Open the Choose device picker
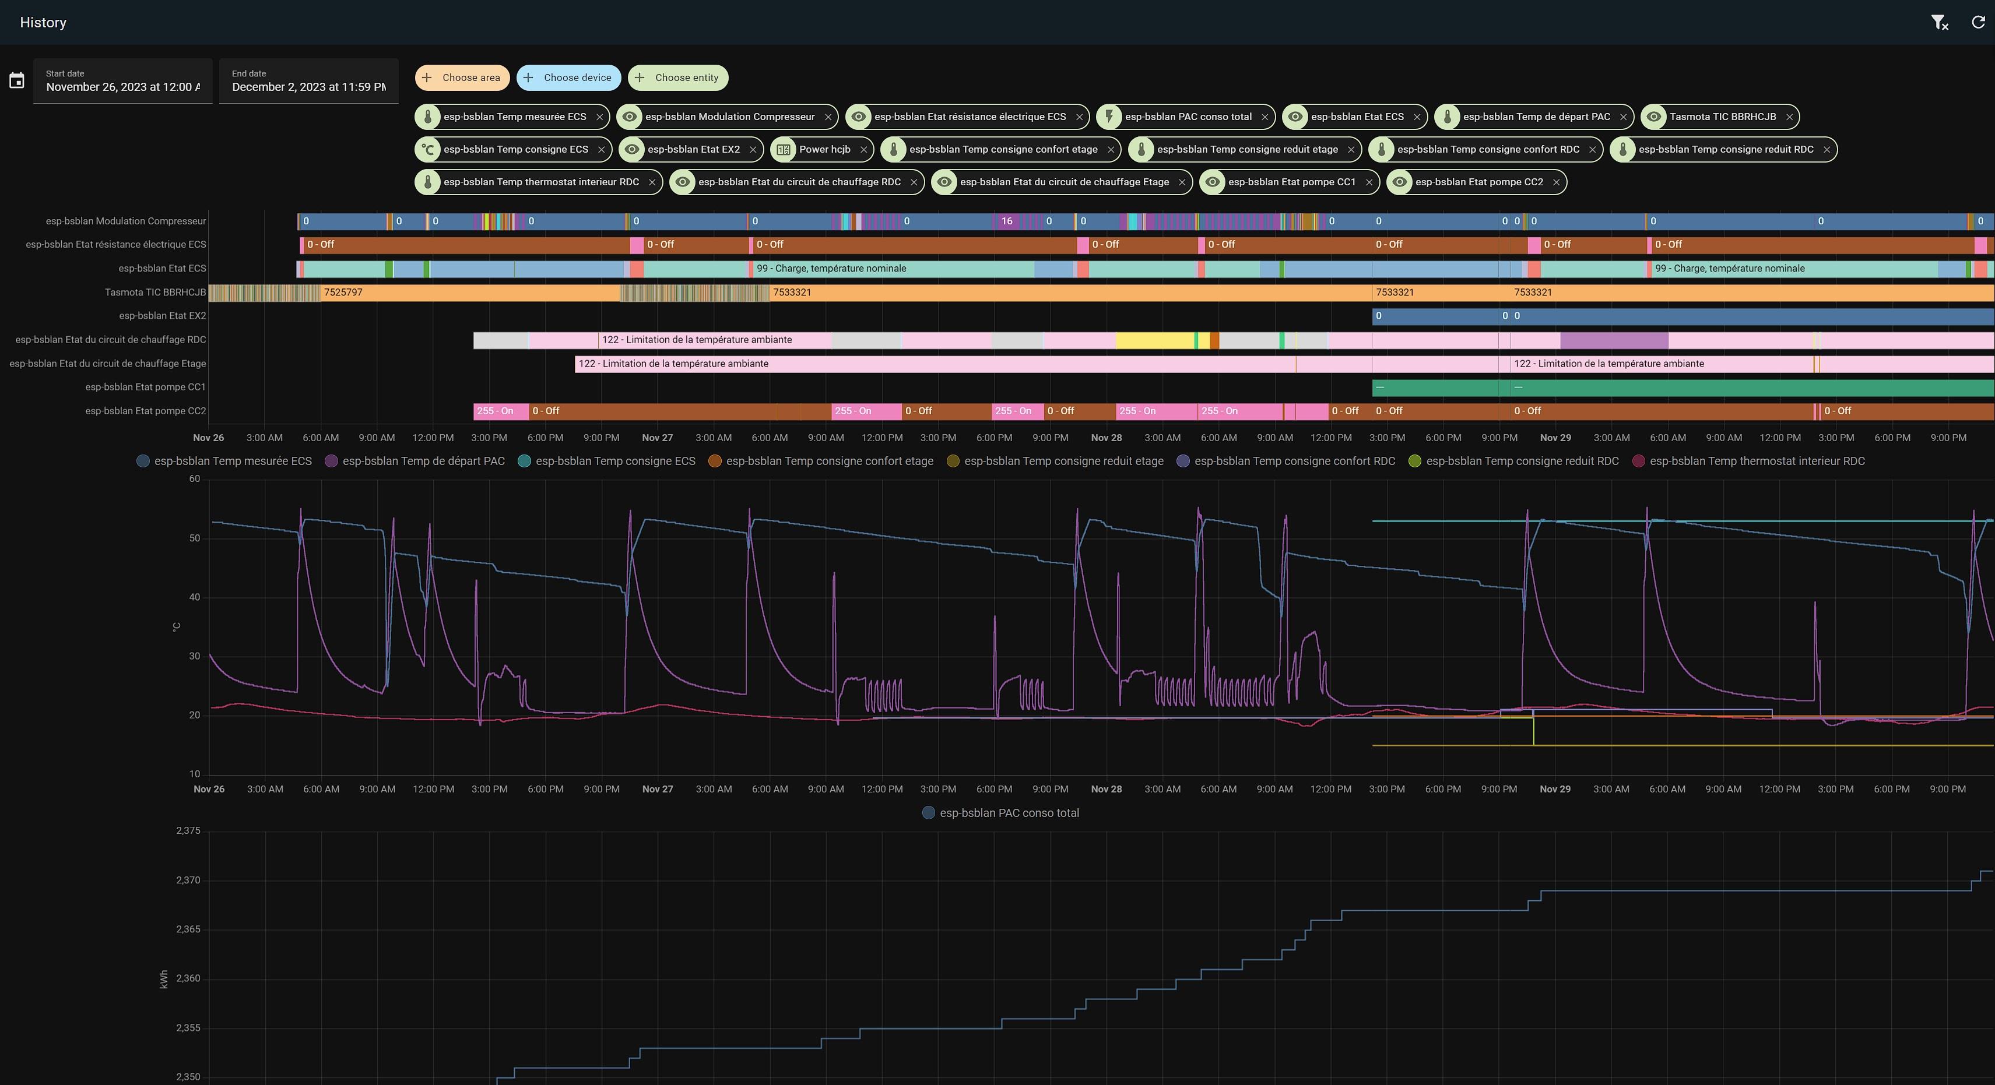Viewport: 1995px width, 1085px height. 568,77
